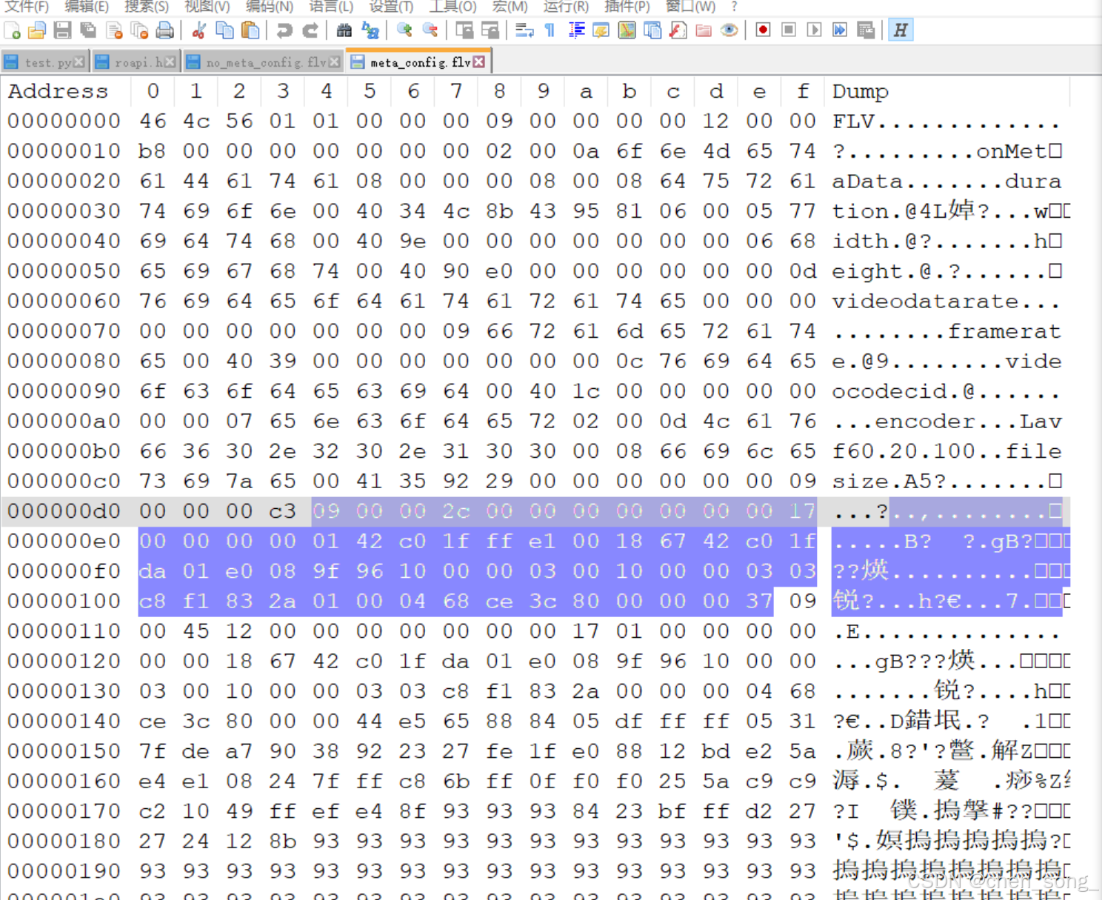Image resolution: width=1102 pixels, height=900 pixels.
Task: Cut selection with the scissors icon
Action: click(198, 30)
